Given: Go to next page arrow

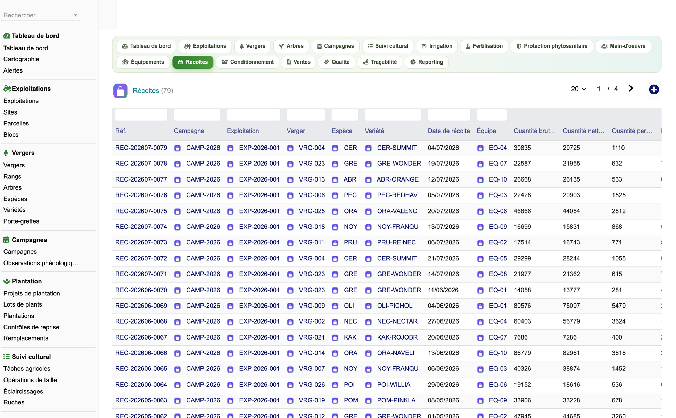Looking at the screenshot, I should tap(630, 89).
